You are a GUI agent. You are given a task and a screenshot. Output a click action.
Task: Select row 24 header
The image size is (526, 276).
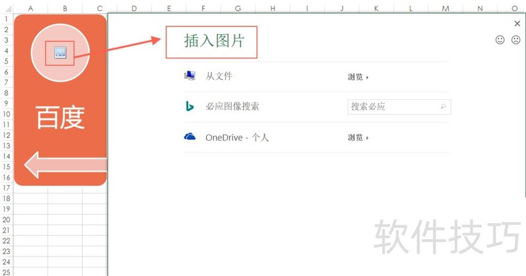(7, 262)
